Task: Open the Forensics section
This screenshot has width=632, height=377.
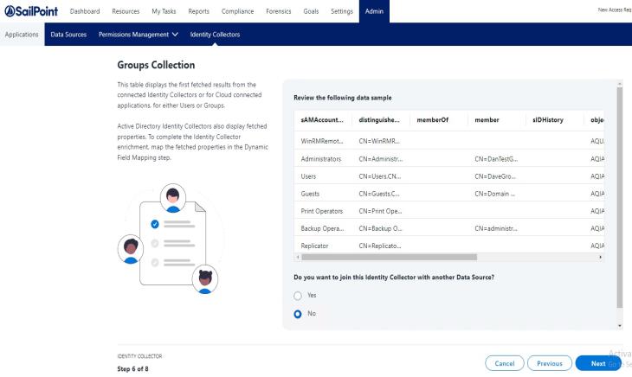Action: click(279, 11)
